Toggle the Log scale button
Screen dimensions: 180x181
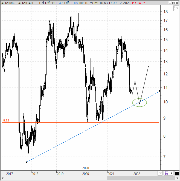pos(176,8)
